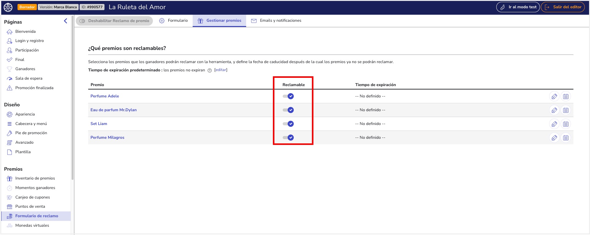
Task: Click La Ruleta del Amor title
Action: point(137,7)
